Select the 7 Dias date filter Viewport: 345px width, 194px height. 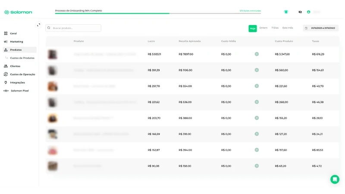275,28
